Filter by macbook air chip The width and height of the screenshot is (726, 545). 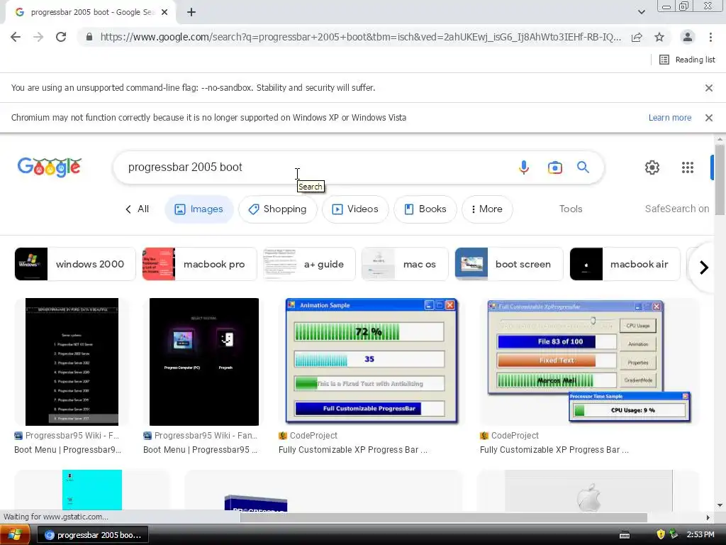coord(625,264)
